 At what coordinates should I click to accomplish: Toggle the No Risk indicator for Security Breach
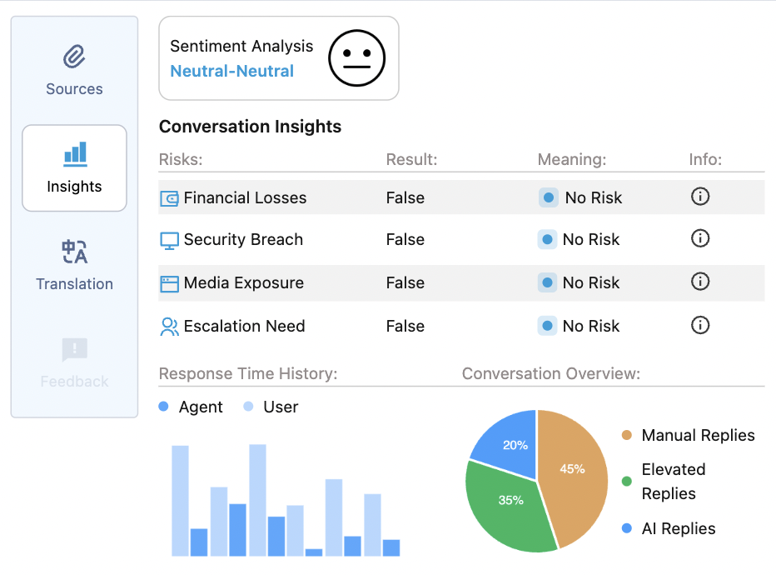pyautogui.click(x=547, y=239)
